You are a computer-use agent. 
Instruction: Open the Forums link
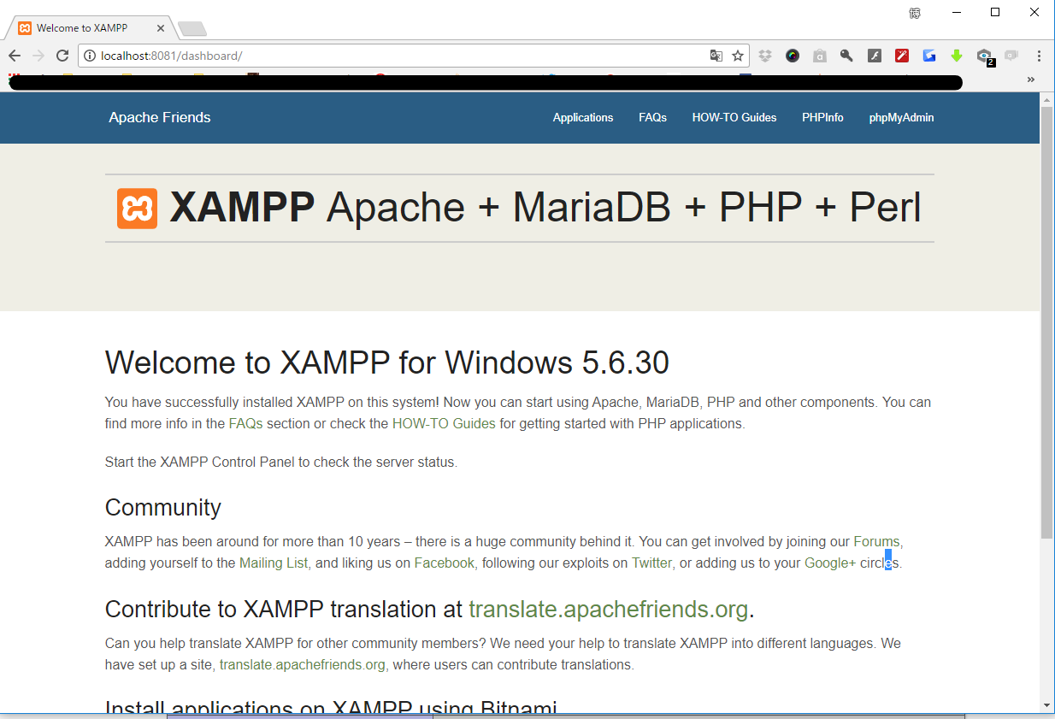(876, 541)
